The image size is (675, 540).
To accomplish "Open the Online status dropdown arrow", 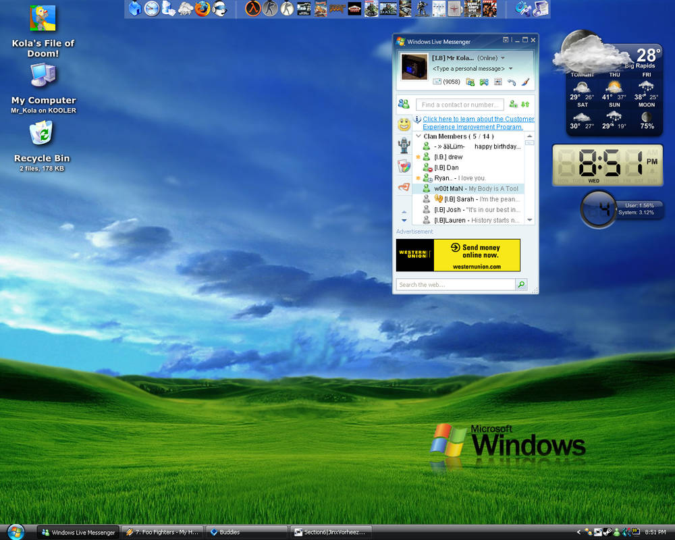I will [x=503, y=57].
